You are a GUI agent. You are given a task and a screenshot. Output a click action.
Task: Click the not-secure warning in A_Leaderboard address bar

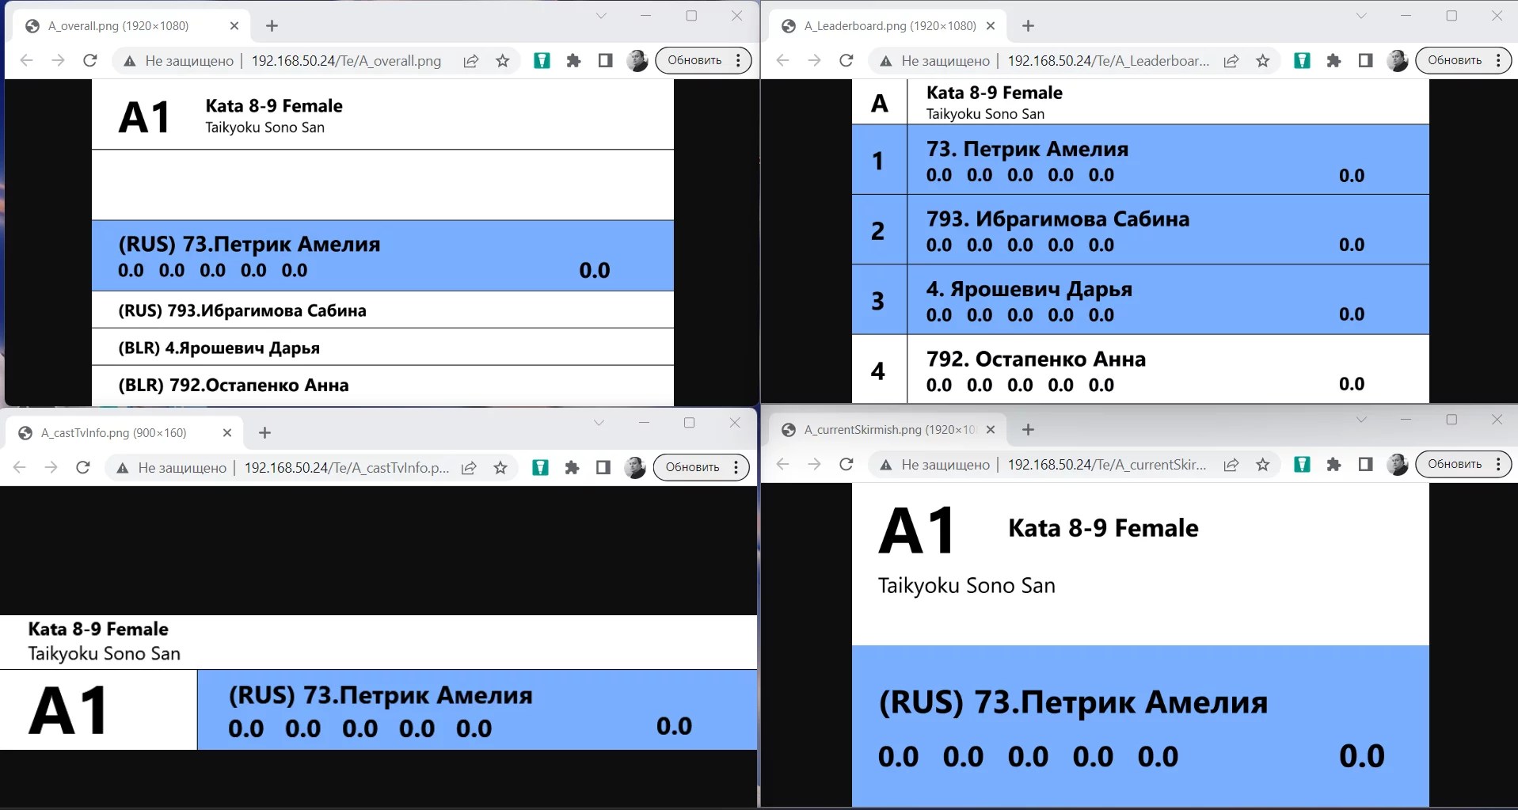[x=936, y=61]
